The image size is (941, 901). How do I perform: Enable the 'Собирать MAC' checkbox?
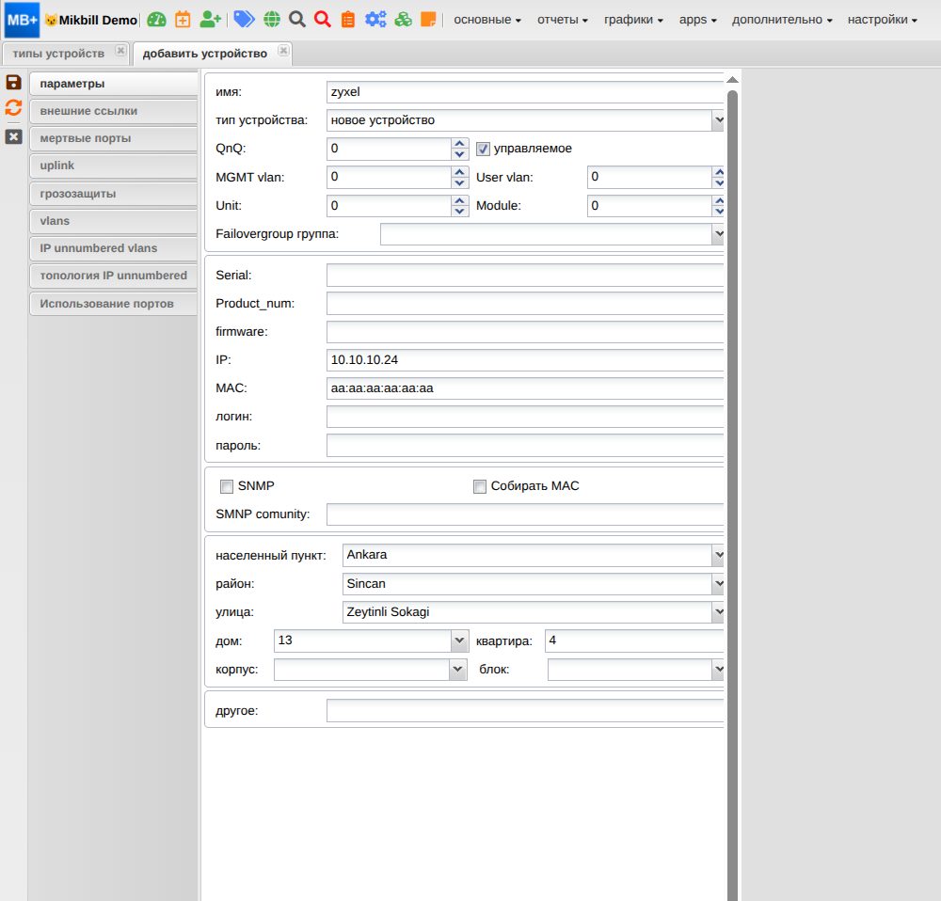480,486
